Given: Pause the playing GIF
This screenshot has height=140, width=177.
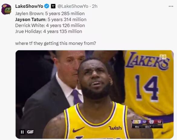Looking at the screenshot, I should (22, 132).
